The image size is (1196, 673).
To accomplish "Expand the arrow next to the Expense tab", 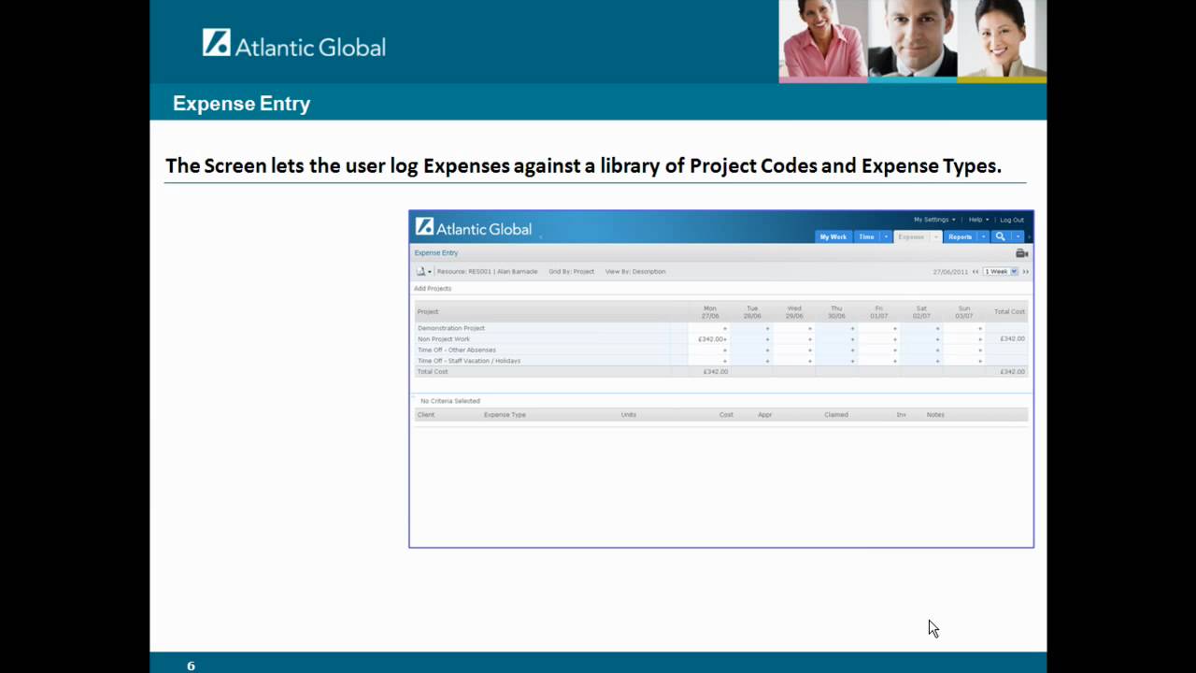I will point(936,236).
